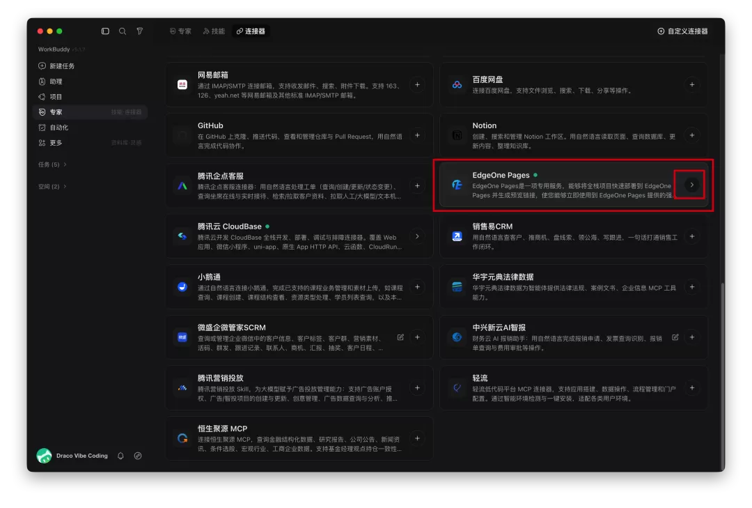Add the Notion connector with plus
The width and height of the screenshot is (752, 508).
[x=691, y=135]
